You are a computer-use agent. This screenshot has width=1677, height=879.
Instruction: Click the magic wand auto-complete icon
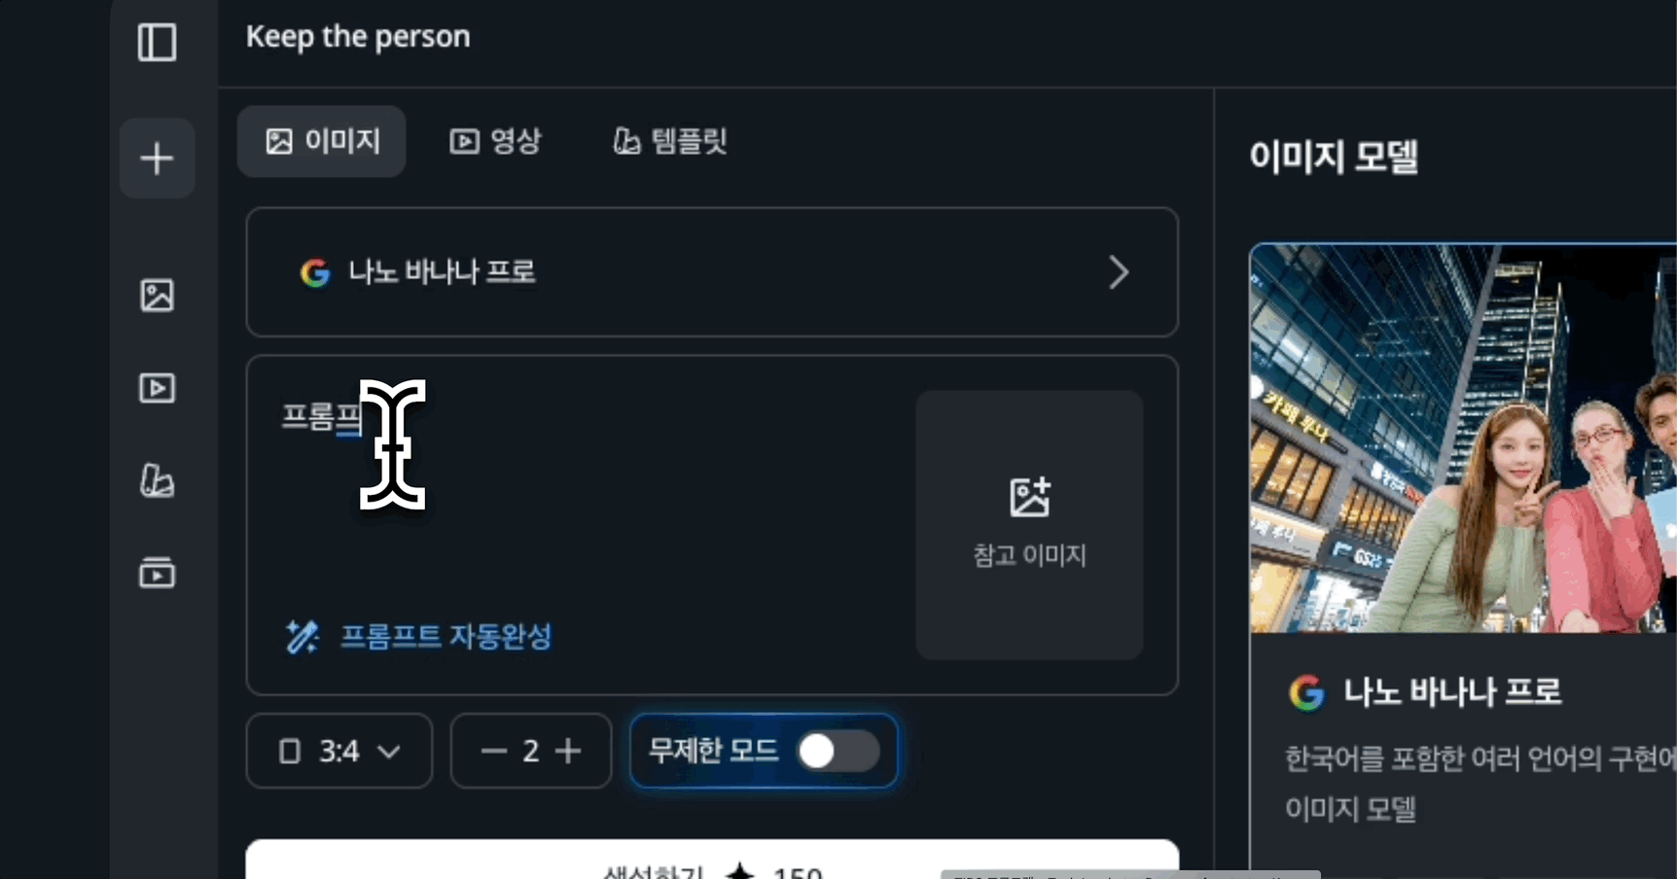tap(302, 637)
